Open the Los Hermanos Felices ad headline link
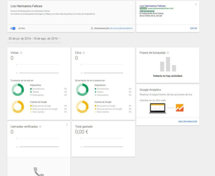Screen dimensions: 215x176 [153, 6]
